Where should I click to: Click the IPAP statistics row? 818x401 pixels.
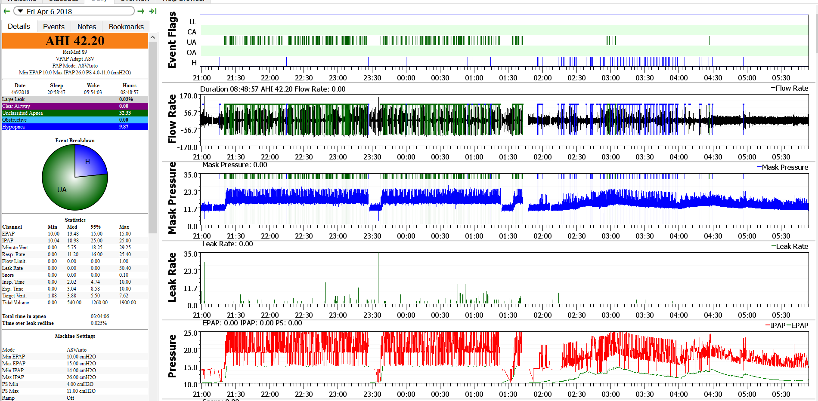[75, 241]
